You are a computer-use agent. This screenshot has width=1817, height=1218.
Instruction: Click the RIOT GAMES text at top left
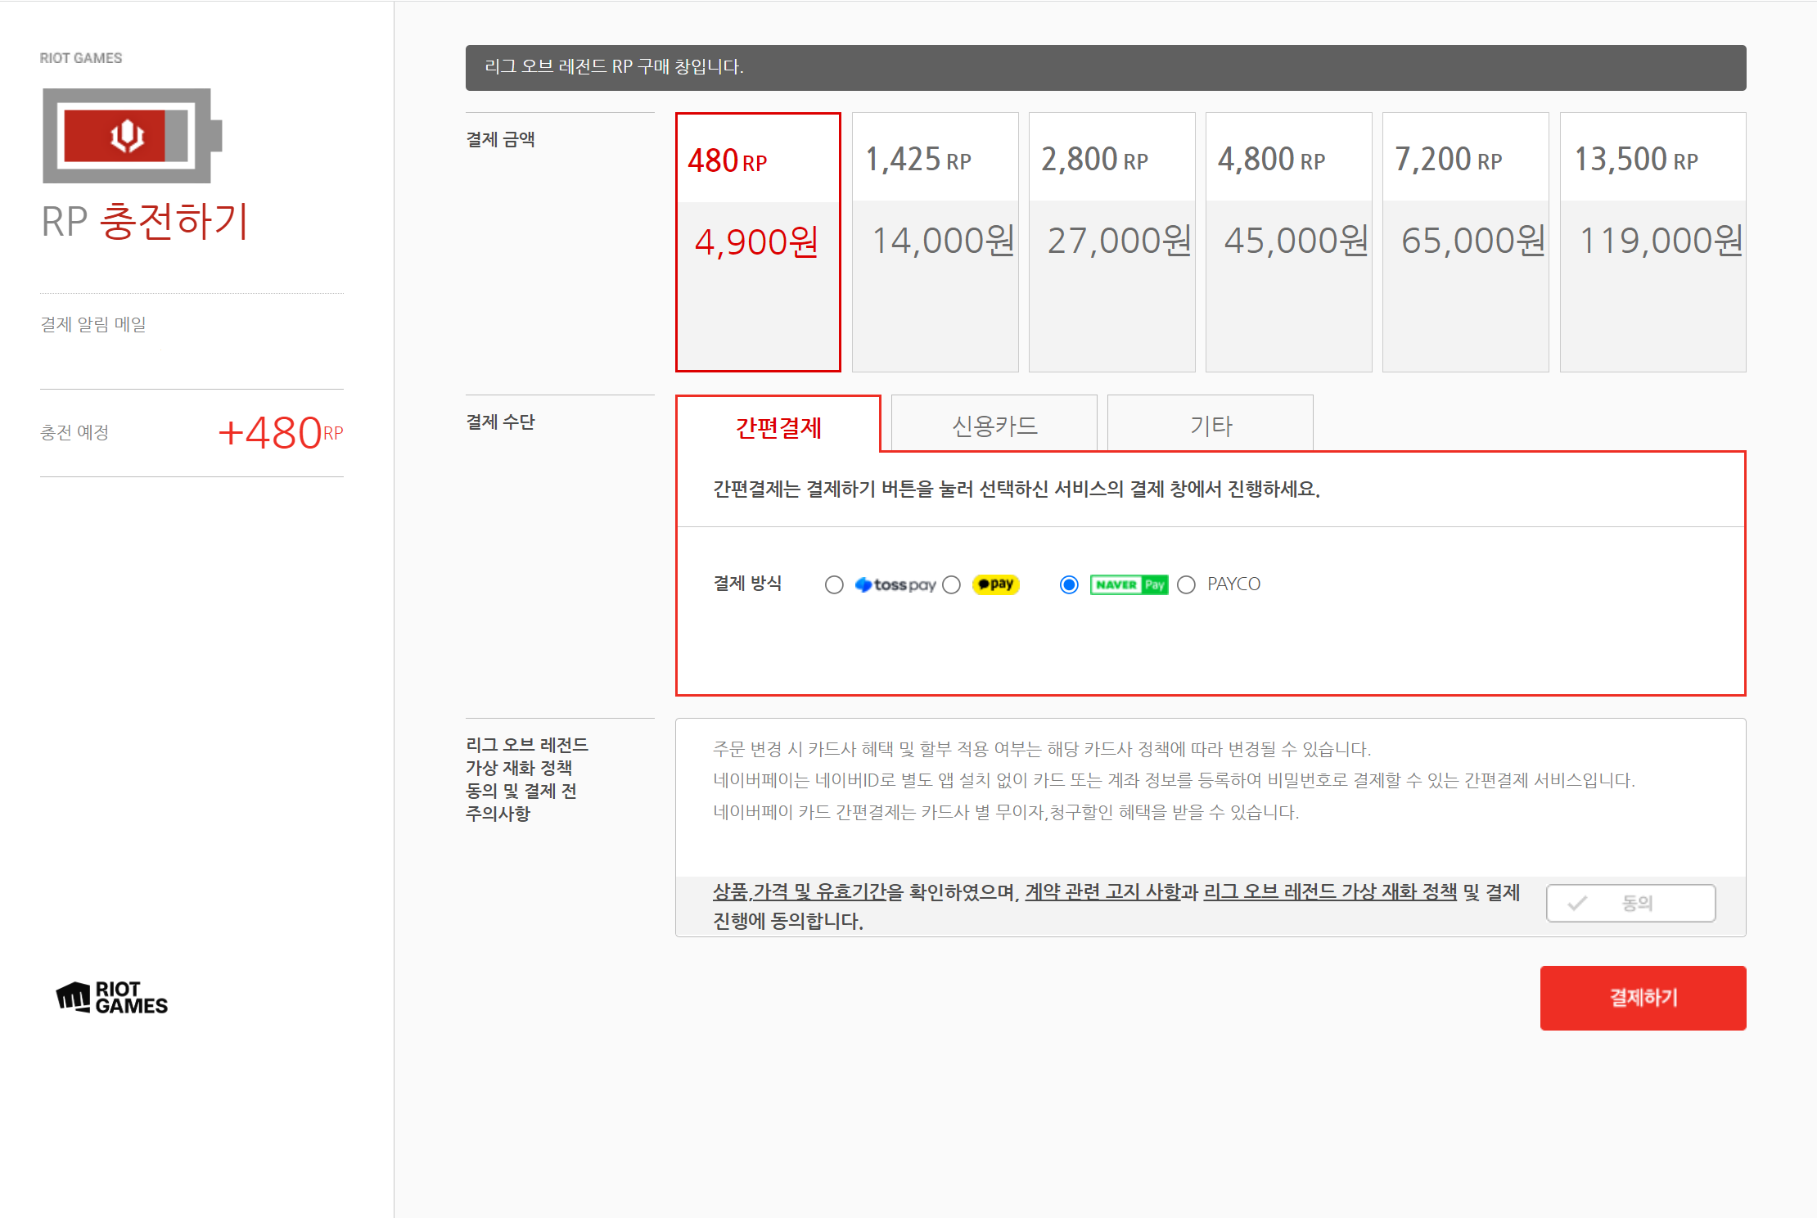click(81, 58)
